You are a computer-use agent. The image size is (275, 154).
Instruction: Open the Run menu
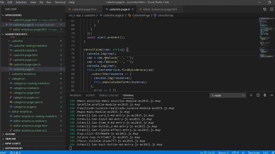tap(49, 2)
